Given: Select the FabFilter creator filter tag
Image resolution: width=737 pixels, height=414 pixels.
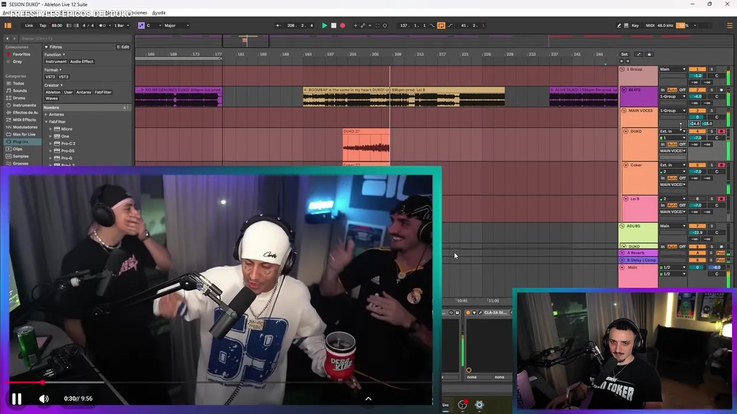Looking at the screenshot, I should (103, 92).
